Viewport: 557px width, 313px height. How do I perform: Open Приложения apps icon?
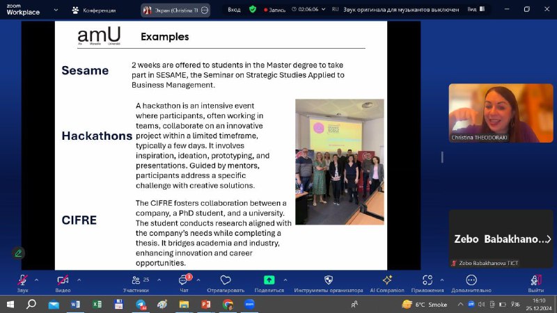coord(427,280)
